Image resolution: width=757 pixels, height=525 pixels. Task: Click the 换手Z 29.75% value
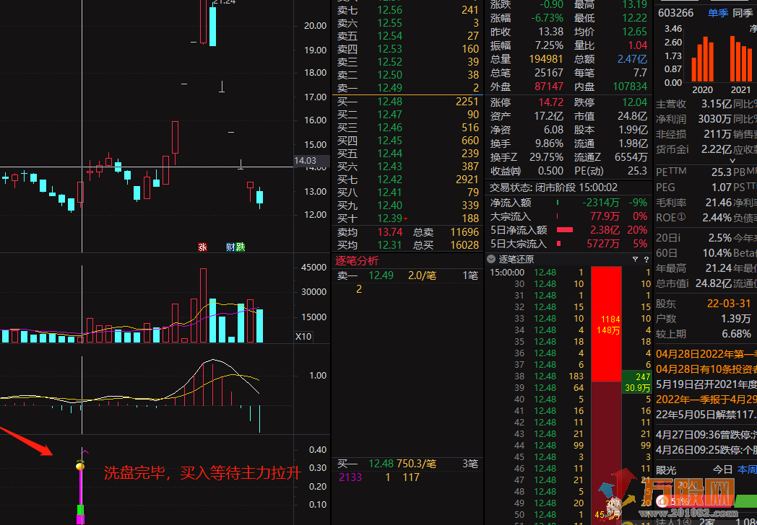click(547, 157)
